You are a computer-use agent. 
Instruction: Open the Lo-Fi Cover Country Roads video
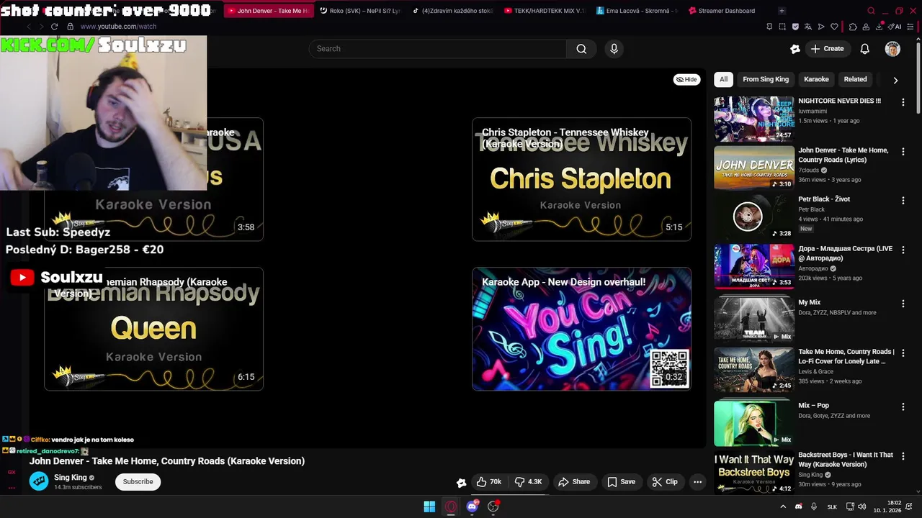[x=754, y=370]
